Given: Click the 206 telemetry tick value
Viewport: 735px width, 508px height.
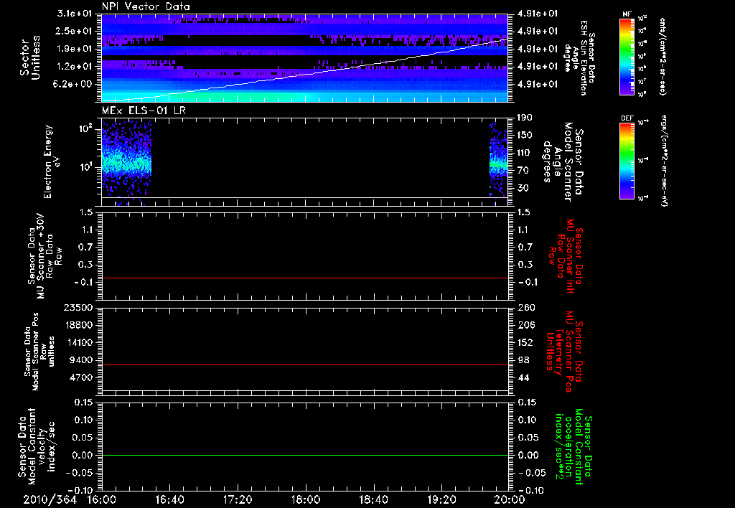Looking at the screenshot, I should click(526, 325).
